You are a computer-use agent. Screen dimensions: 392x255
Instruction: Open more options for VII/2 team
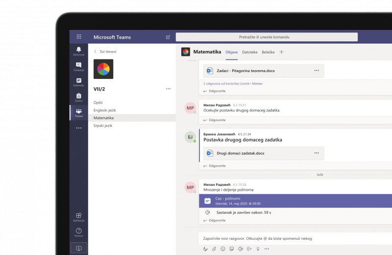(168, 89)
